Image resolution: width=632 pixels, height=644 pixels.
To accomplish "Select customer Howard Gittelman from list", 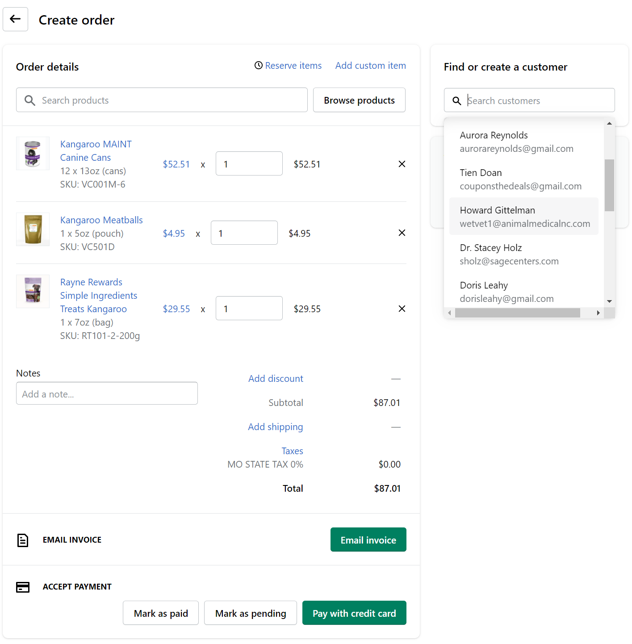I will (523, 217).
